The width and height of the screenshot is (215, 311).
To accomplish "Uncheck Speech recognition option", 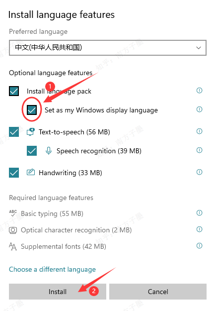I will [x=32, y=151].
